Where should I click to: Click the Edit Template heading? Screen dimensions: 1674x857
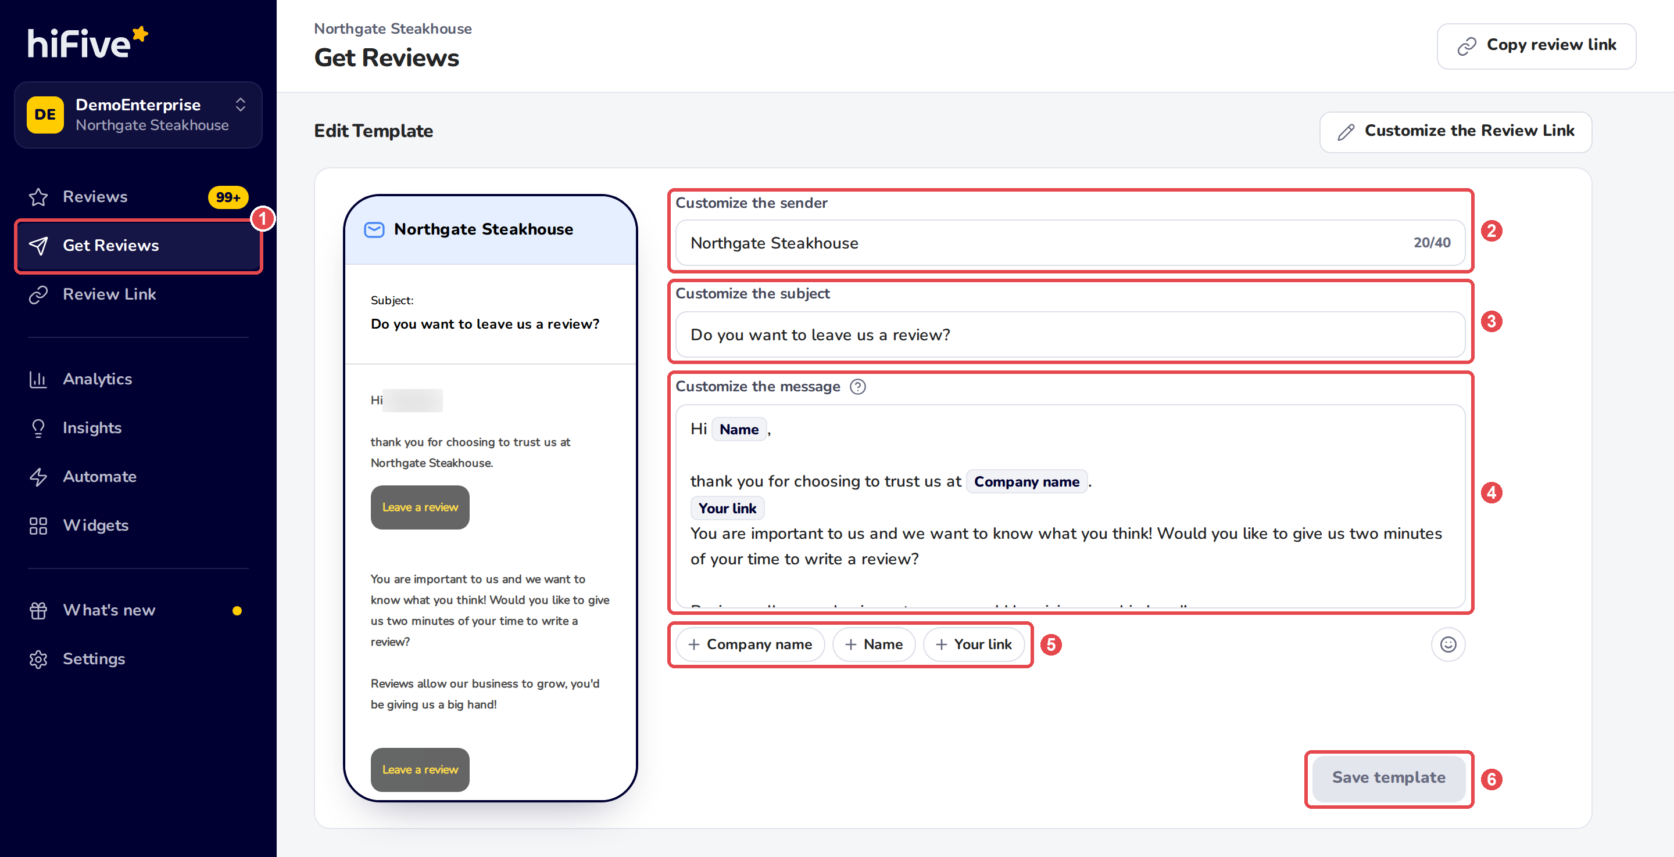point(374,131)
